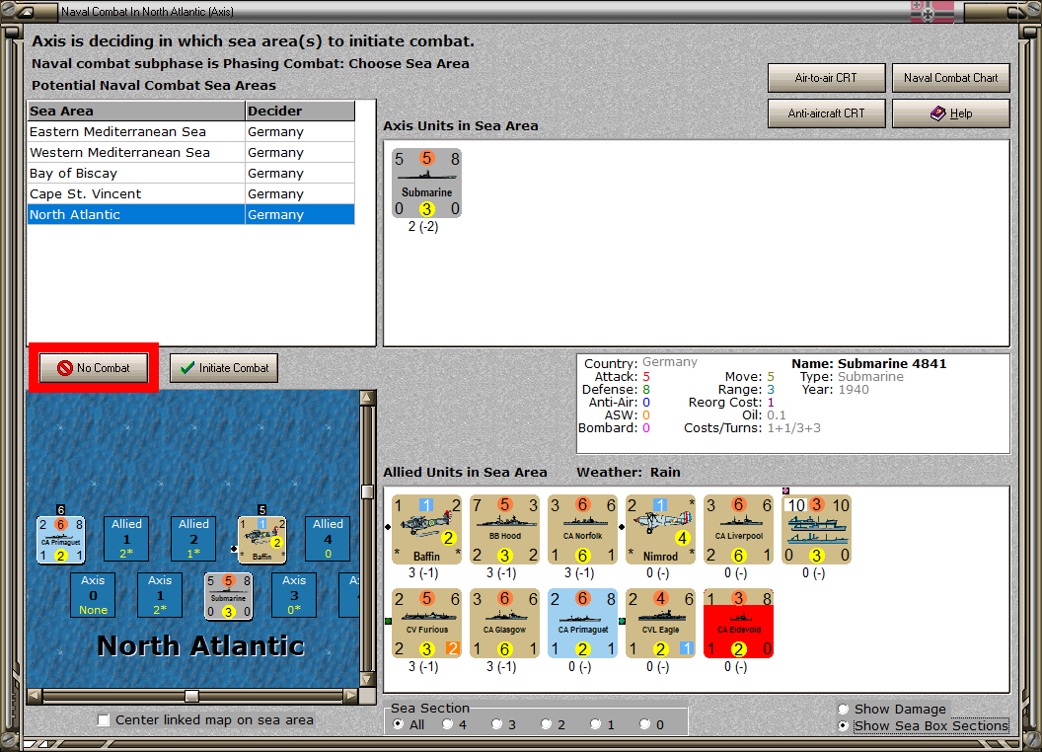Select Eastern Mediterranean Sea row

pyautogui.click(x=191, y=131)
